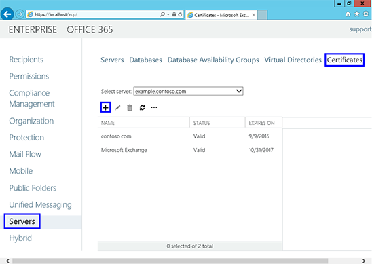Screen dimensions: 372x264
Task: Open Favorites star icon
Action: 357,14
